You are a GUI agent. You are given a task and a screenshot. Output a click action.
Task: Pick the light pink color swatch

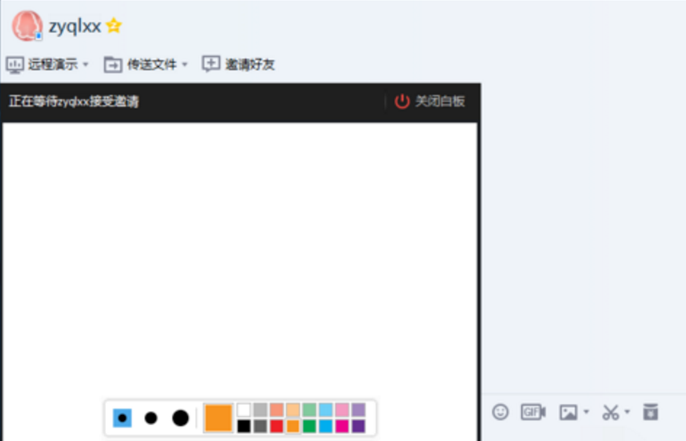342,410
